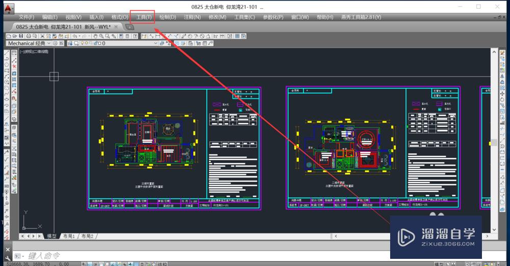Open the Properties palette icon
This screenshot has width=510, height=266.
tap(121, 36)
